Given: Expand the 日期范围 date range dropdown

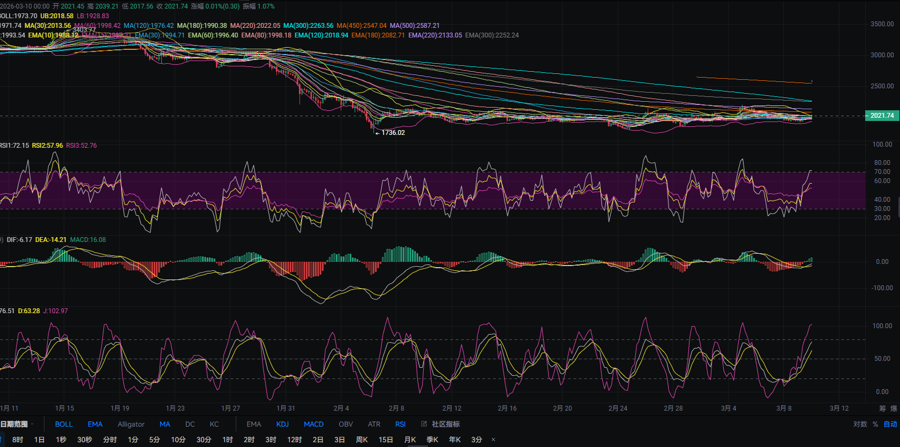Looking at the screenshot, I should (16, 424).
